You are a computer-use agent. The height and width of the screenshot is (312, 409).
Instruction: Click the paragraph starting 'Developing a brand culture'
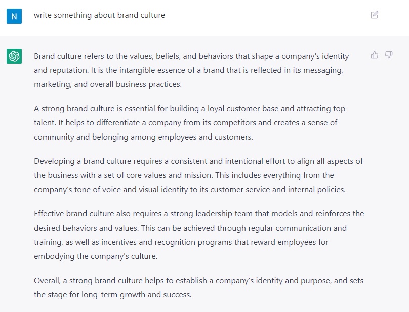(198, 175)
